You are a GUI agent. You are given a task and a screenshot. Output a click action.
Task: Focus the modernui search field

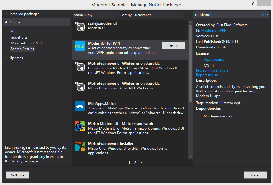point(227,15)
